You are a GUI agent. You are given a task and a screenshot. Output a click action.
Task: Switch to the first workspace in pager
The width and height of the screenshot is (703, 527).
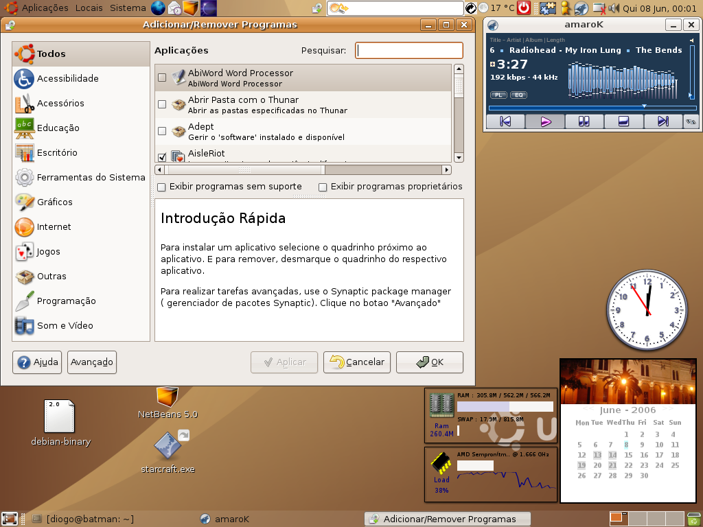point(619,519)
